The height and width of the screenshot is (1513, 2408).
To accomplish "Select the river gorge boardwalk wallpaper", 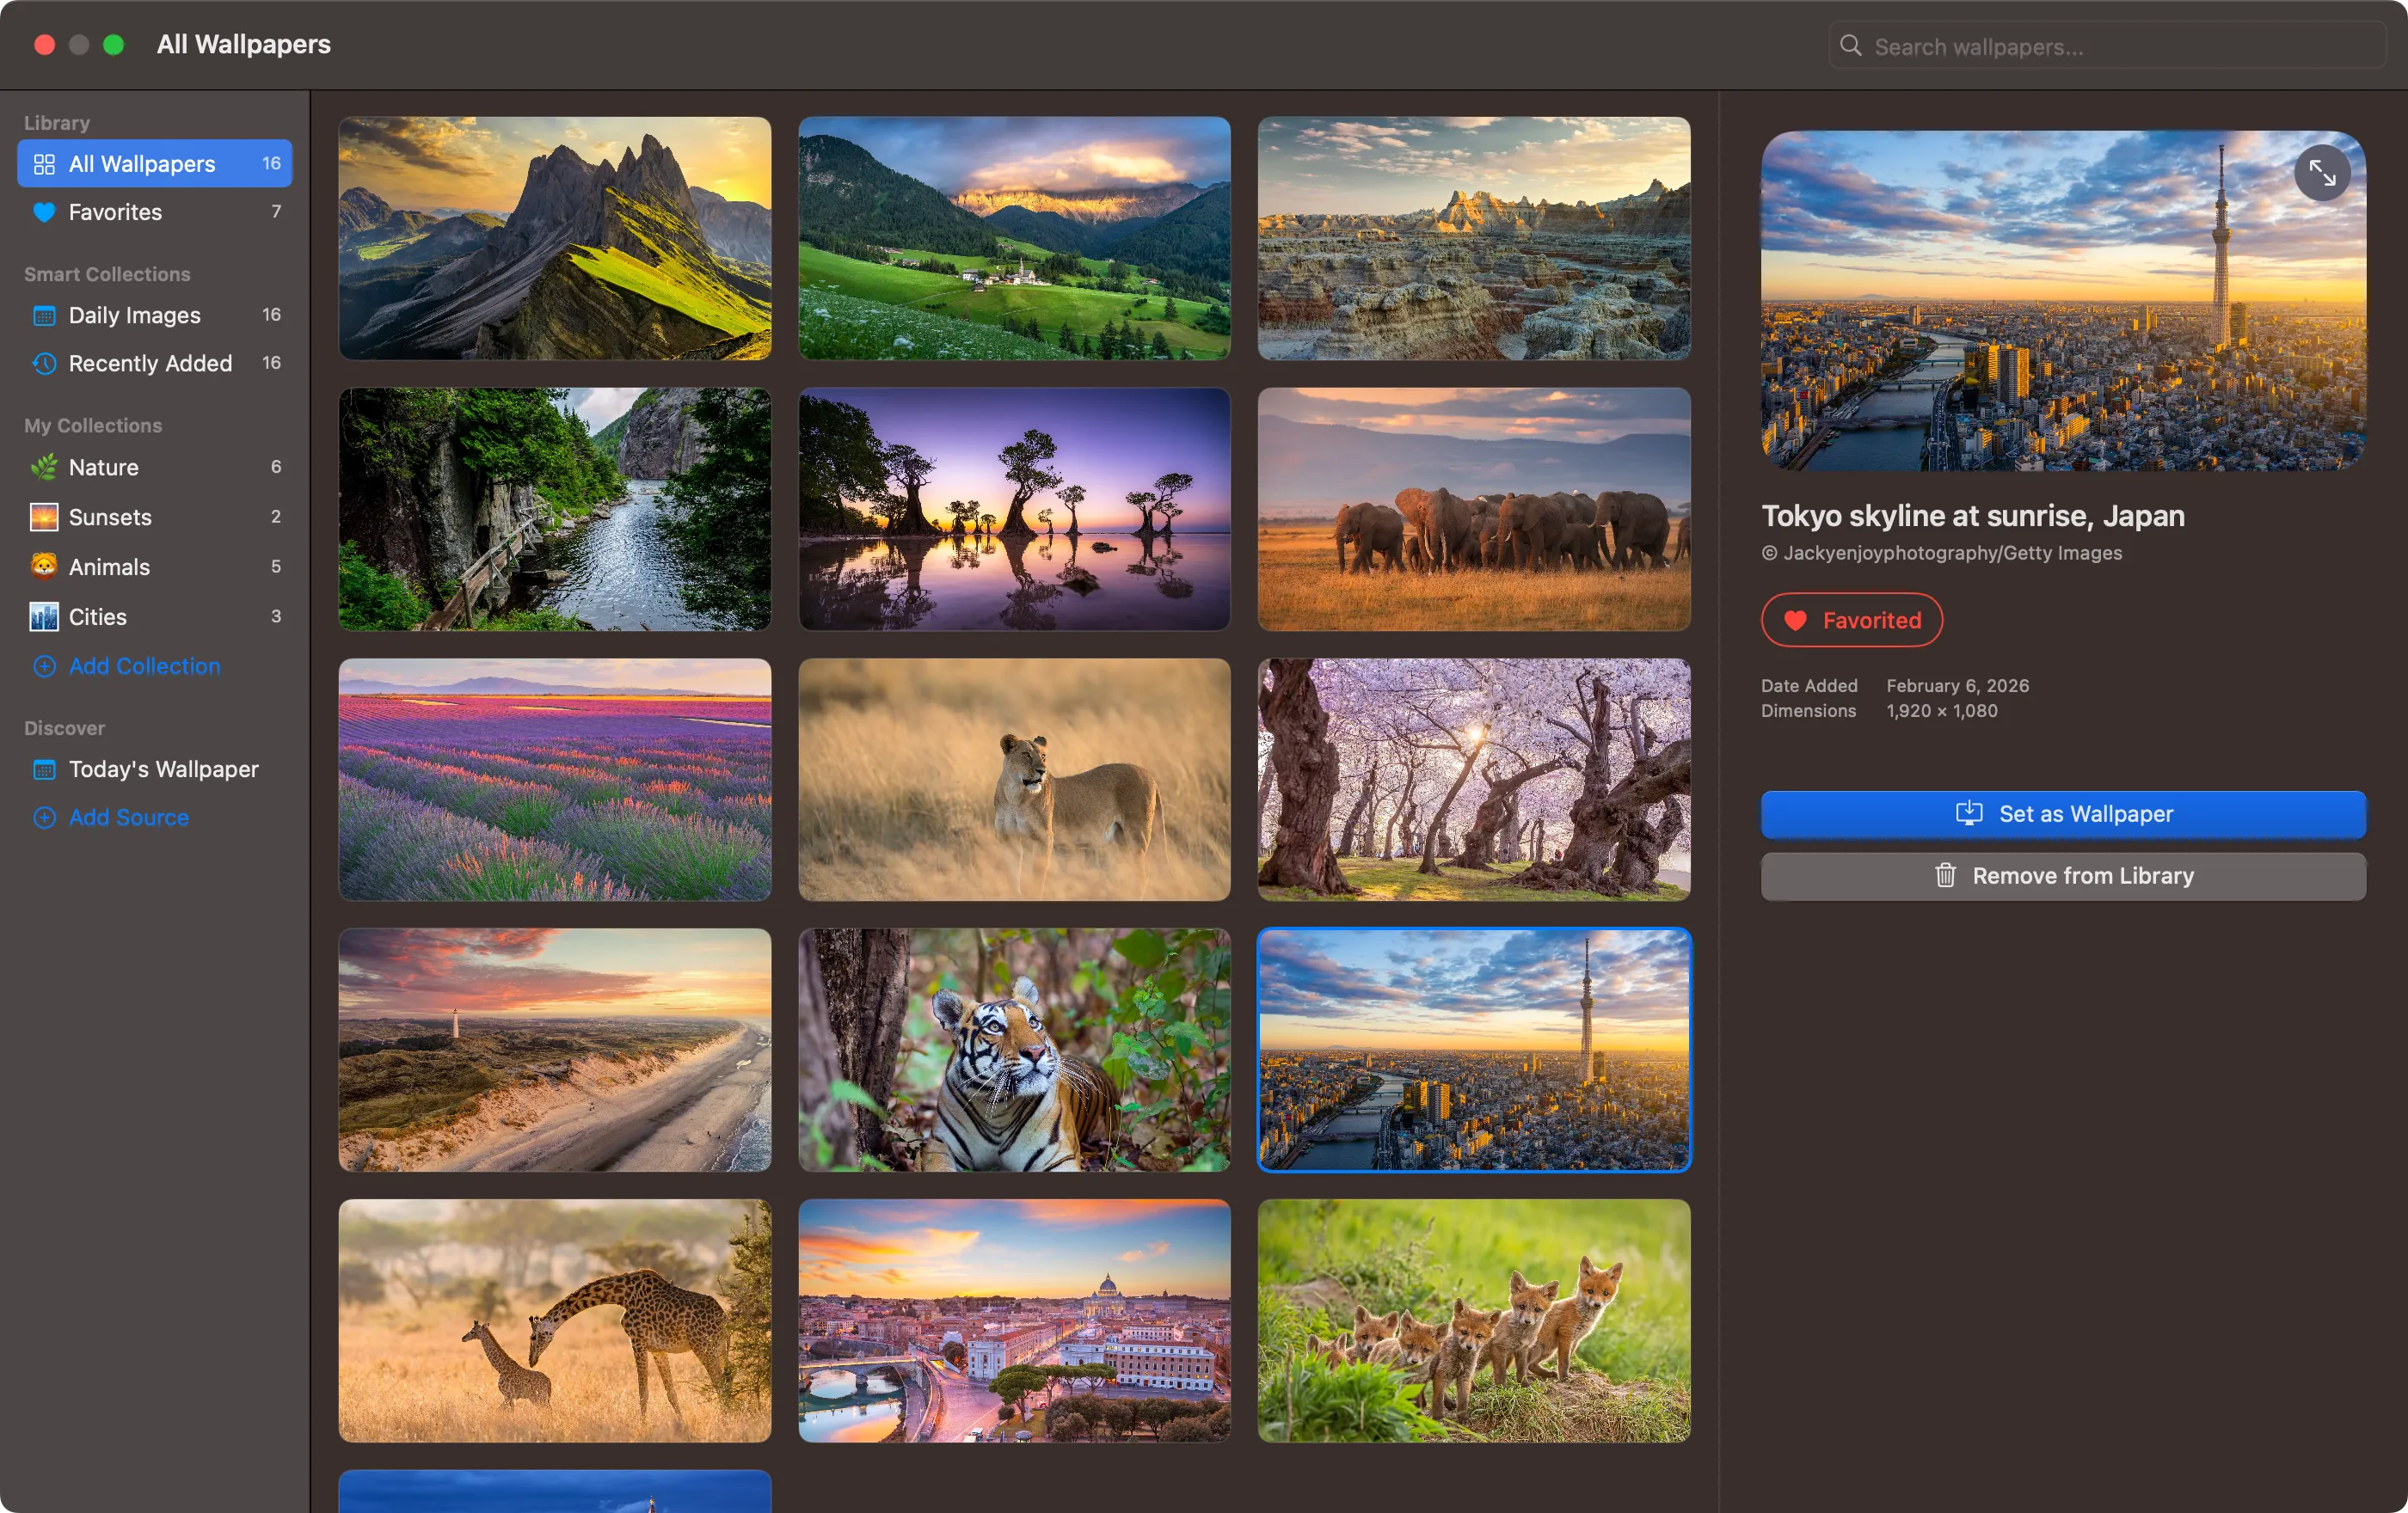I will coord(555,510).
